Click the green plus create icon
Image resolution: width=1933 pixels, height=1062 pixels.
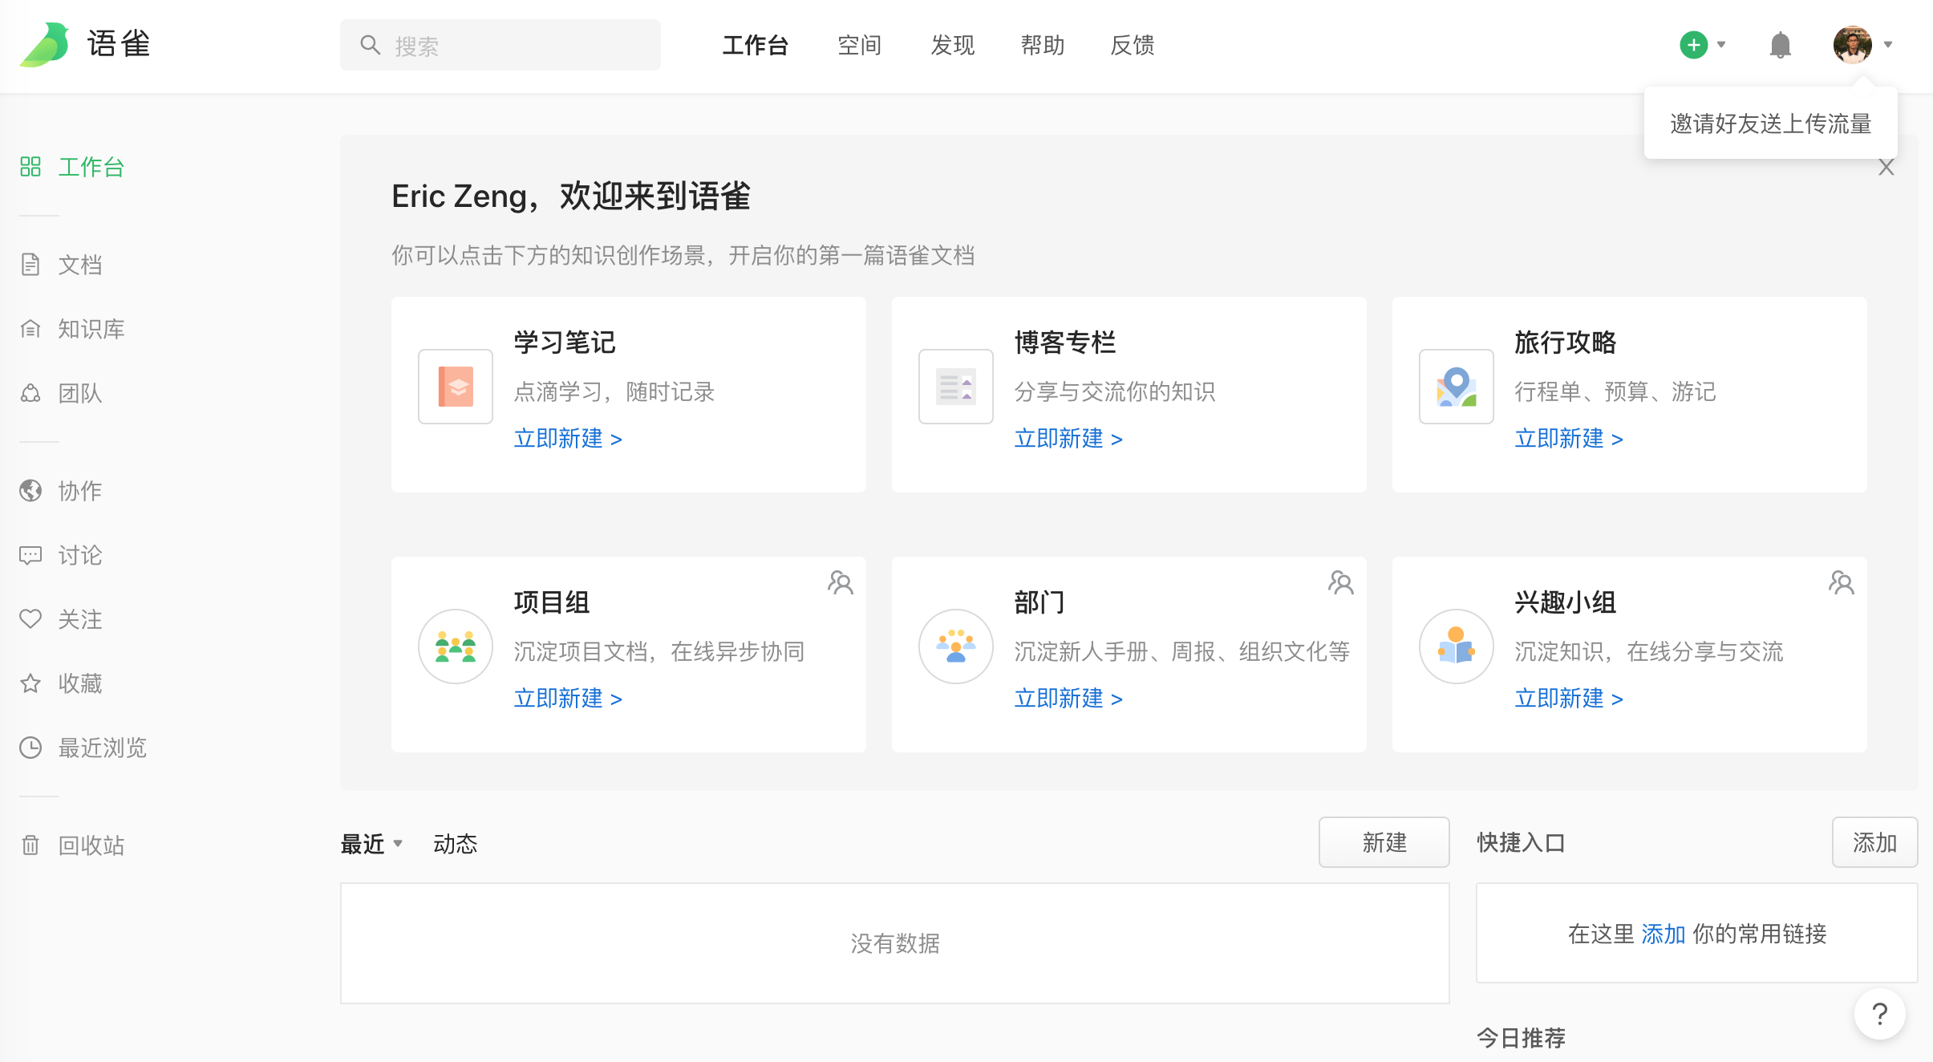pos(1693,45)
